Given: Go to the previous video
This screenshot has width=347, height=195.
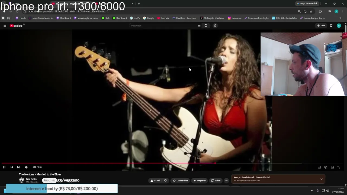Looking at the screenshot, I should 12,167.
